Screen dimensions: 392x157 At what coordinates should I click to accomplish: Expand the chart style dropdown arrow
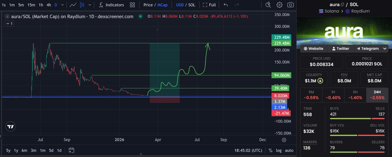tap(90, 5)
